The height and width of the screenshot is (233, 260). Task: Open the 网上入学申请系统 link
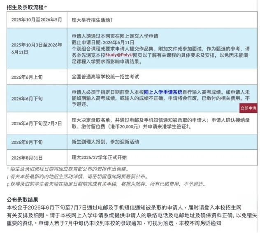pos(163,92)
